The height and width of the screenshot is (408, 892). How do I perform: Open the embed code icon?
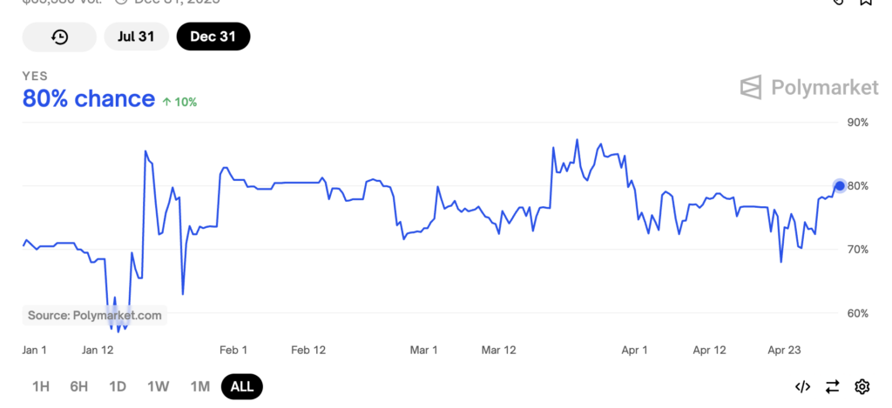pyautogui.click(x=803, y=386)
